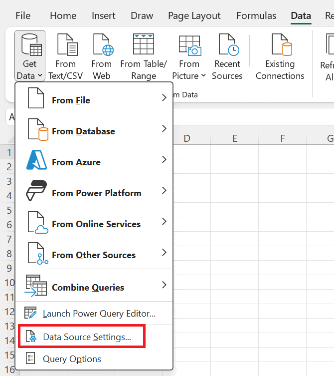Click Launch Power Query Editor pencil icon
This screenshot has width=334, height=376.
tap(30, 313)
